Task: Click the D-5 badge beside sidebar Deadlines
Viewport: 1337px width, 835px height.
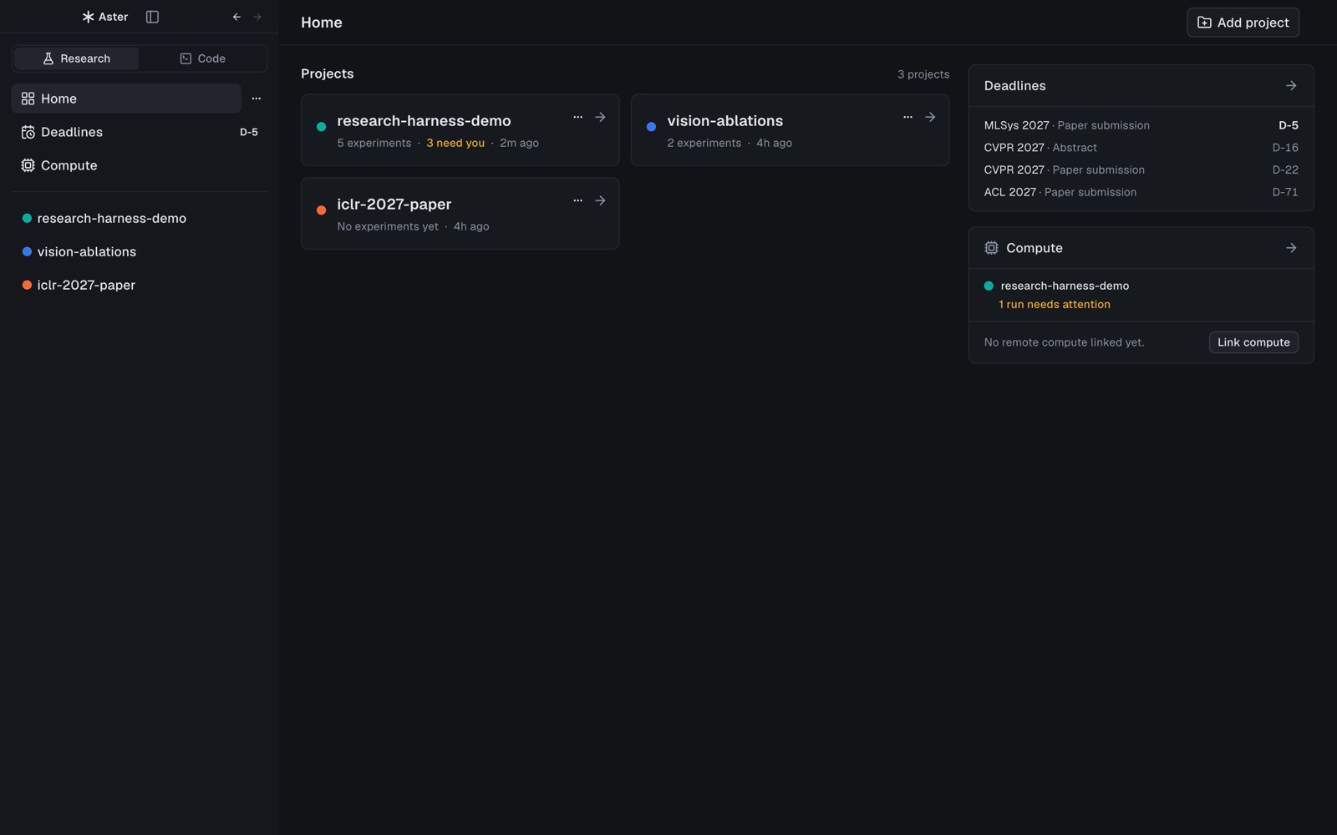Action: point(249,132)
